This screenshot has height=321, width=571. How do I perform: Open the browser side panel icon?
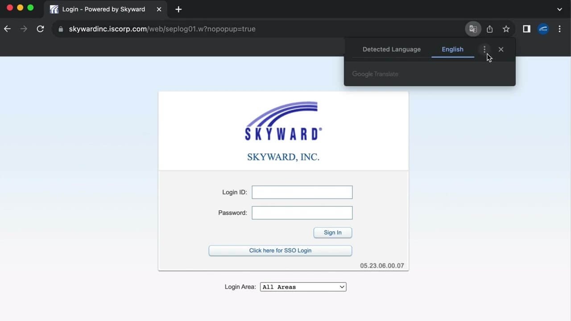point(526,29)
